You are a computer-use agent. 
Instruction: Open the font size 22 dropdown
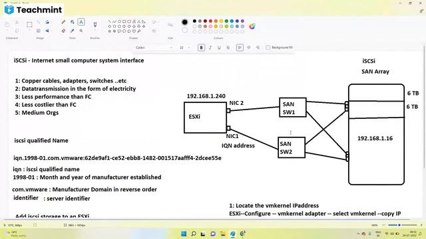click(x=184, y=48)
